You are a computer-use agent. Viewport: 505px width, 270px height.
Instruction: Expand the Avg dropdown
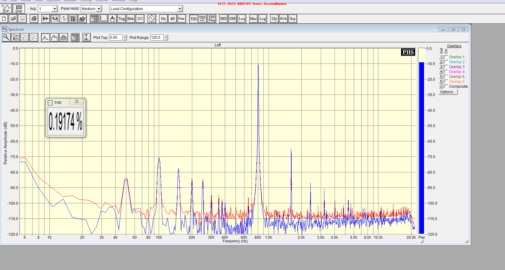[55, 9]
